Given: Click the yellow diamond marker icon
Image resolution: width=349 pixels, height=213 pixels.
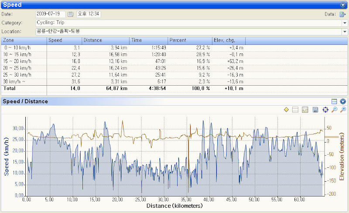Looking at the screenshot, I should point(286,110).
